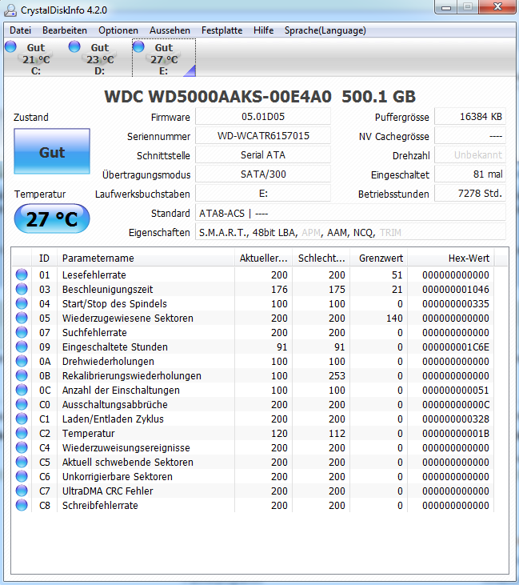The image size is (519, 585).
Task: Click status orb of Eingeschaltete Stunden row
Action: point(22,347)
